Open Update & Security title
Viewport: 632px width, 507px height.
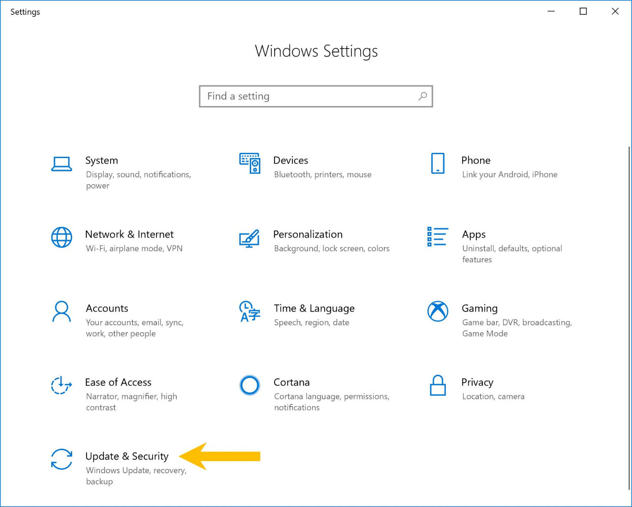point(127,456)
